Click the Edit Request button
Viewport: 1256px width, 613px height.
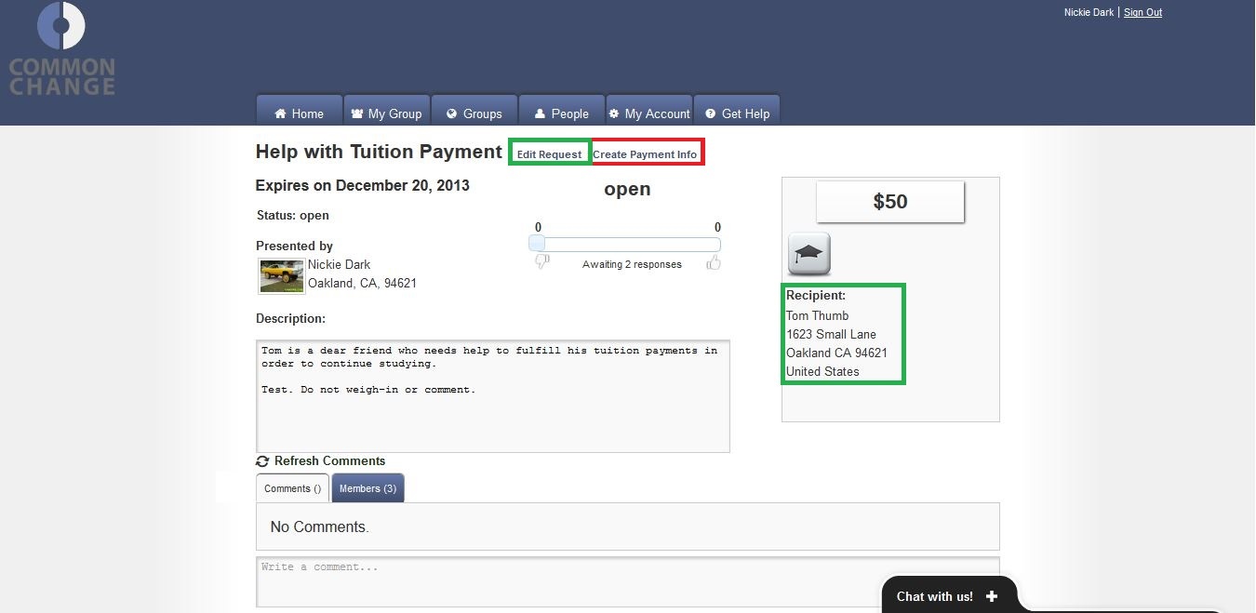(549, 154)
